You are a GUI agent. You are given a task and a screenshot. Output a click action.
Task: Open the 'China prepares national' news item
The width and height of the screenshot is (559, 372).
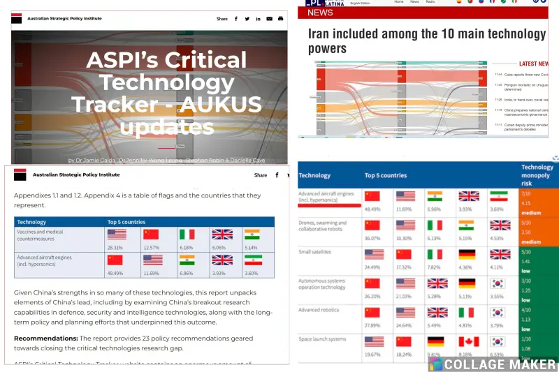tap(524, 111)
